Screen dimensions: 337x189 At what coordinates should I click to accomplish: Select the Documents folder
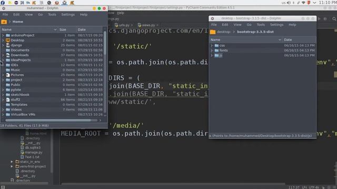20,50
